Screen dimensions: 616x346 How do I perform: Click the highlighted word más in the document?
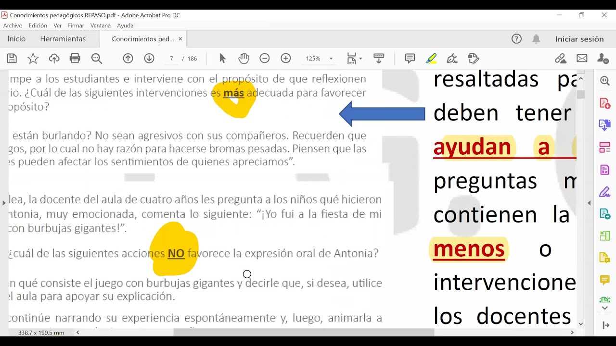coord(234,93)
